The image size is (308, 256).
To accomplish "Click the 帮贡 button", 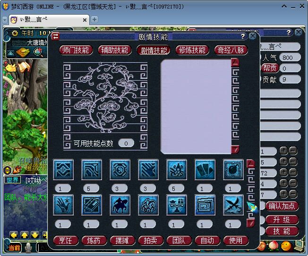I will coord(270,68).
